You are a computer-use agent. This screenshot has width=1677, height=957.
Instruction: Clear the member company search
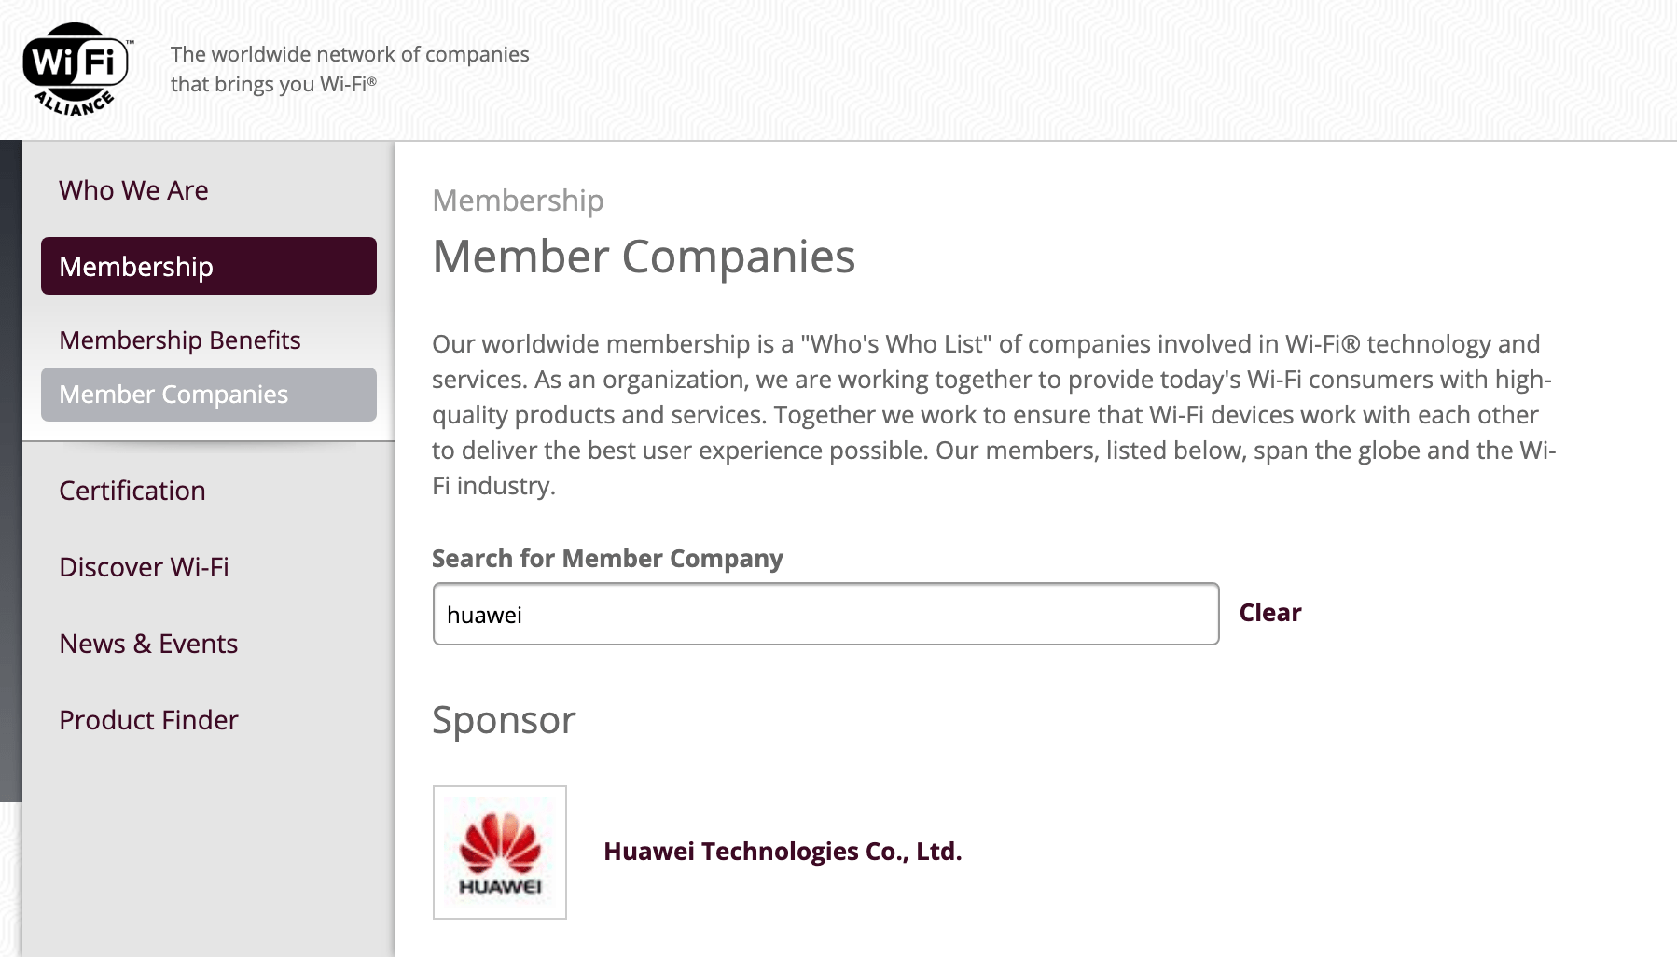(x=1269, y=613)
